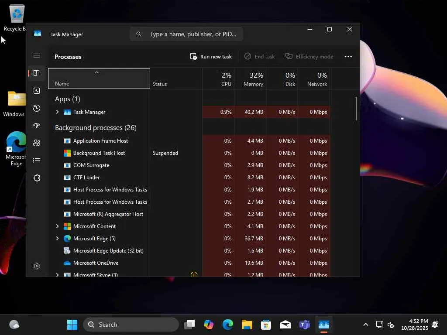Open Task View from the taskbar

[x=189, y=325]
